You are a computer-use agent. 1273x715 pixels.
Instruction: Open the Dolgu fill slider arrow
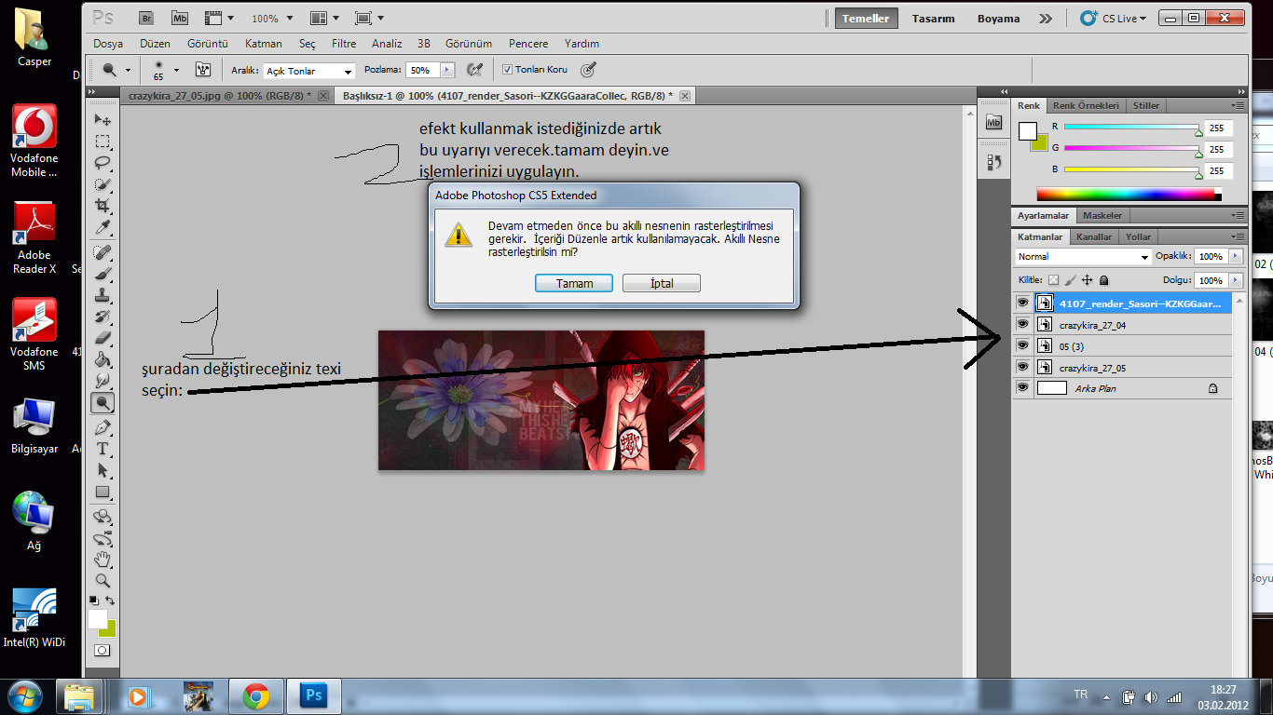(x=1236, y=280)
